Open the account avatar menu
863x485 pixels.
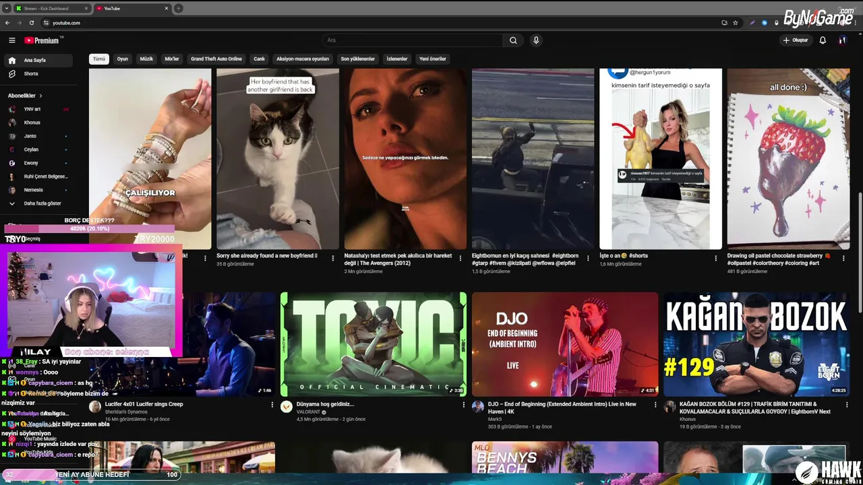[842, 40]
